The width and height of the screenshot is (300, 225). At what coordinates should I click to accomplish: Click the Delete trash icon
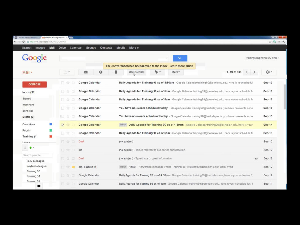pyautogui.click(x=116, y=72)
